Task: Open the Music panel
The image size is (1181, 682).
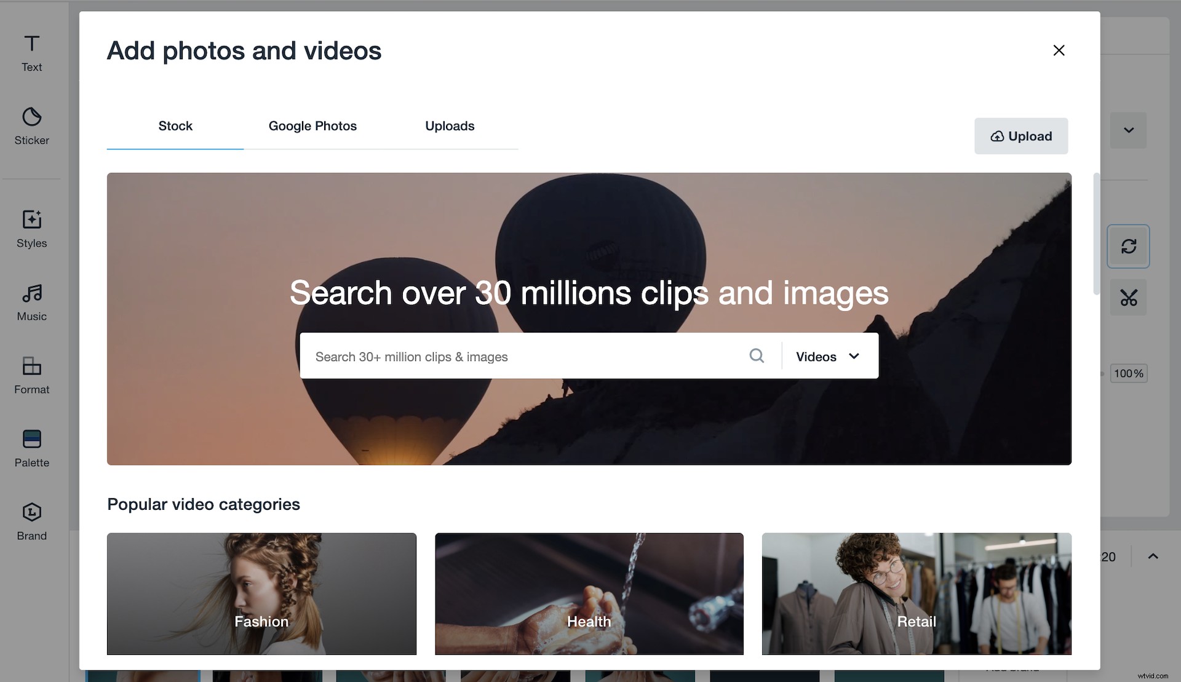Action: 31,301
